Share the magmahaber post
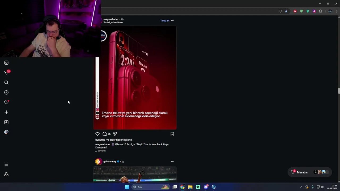This screenshot has width=340, height=191. tap(115, 134)
